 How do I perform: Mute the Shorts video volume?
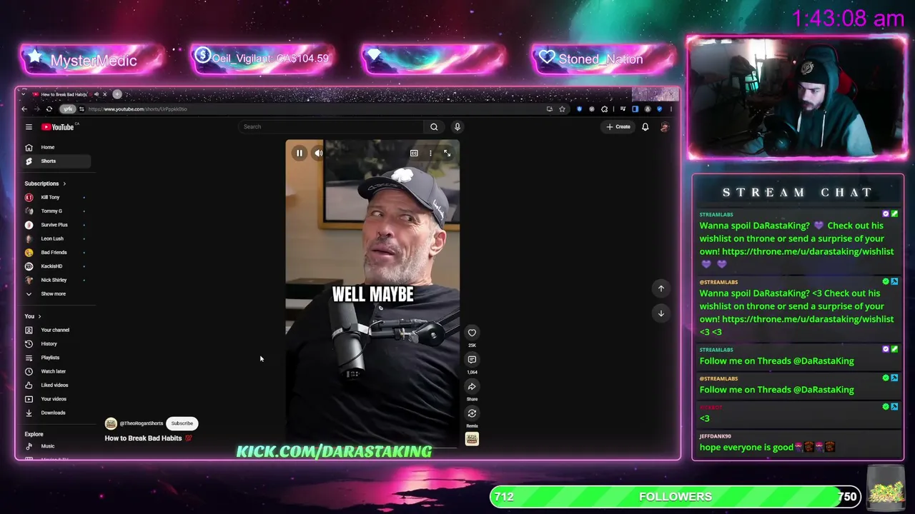pos(319,153)
